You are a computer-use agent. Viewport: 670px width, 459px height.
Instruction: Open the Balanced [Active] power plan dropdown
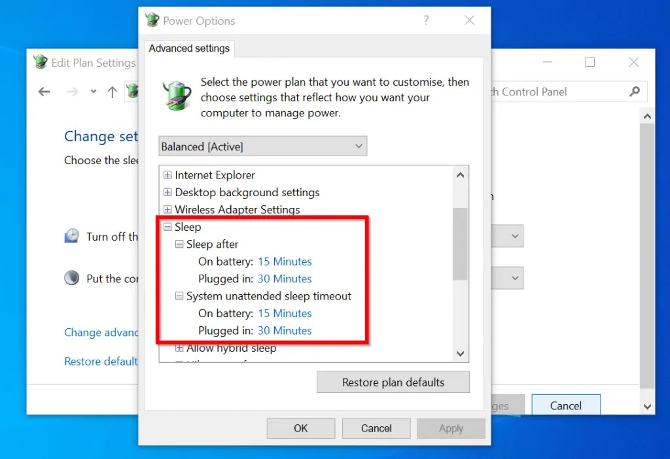click(359, 146)
